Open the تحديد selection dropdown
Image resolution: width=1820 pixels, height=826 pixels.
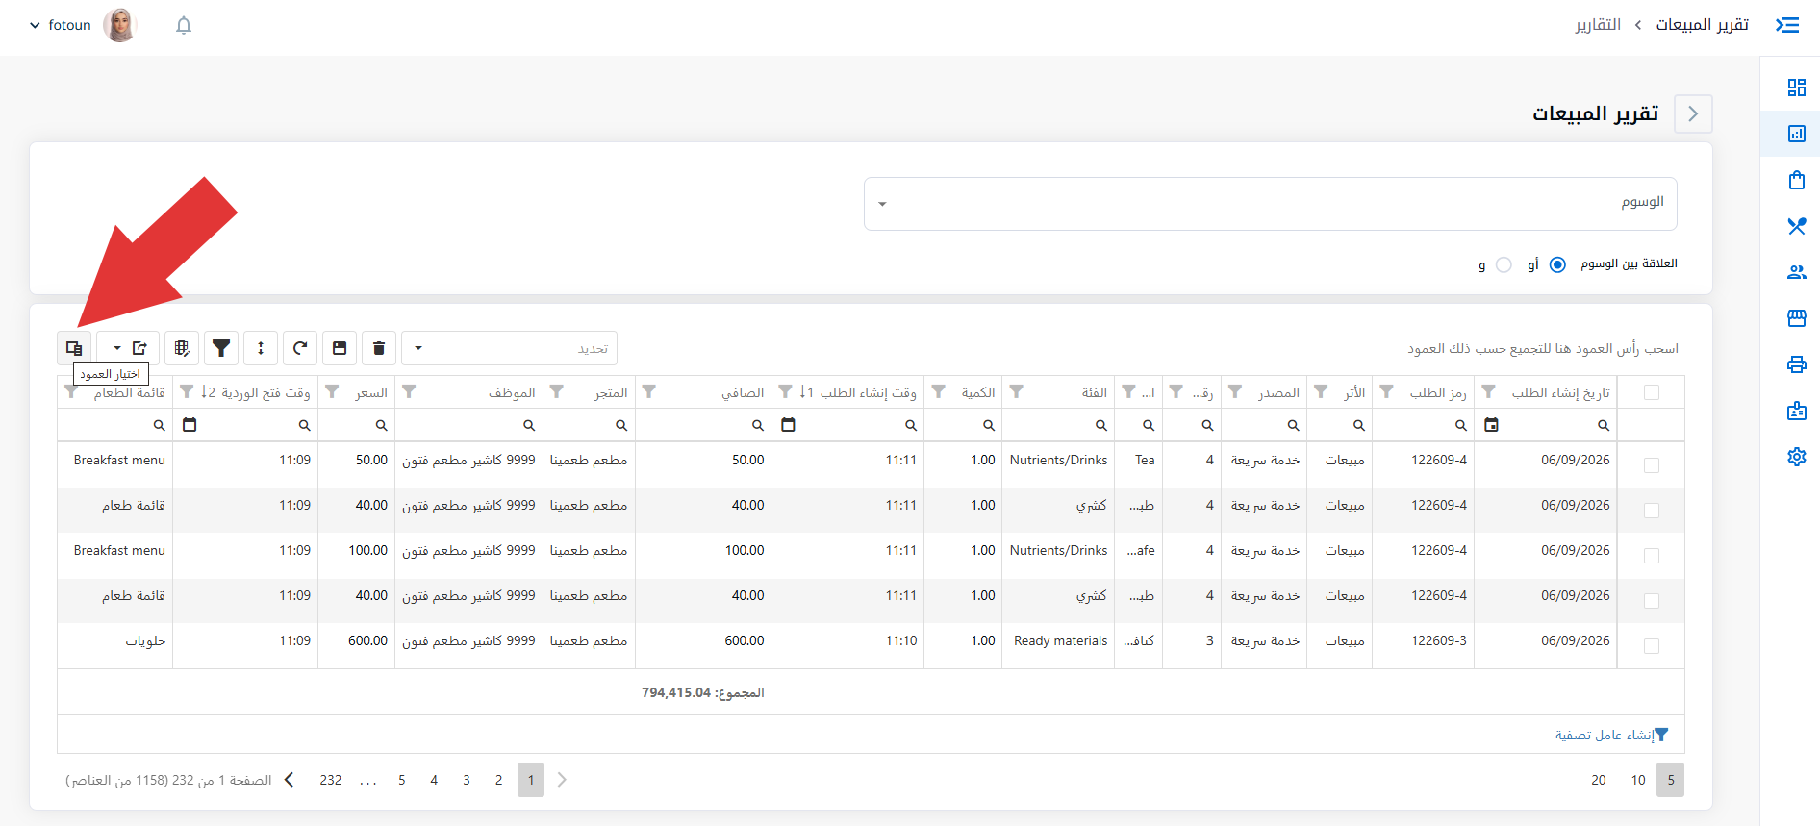click(509, 348)
